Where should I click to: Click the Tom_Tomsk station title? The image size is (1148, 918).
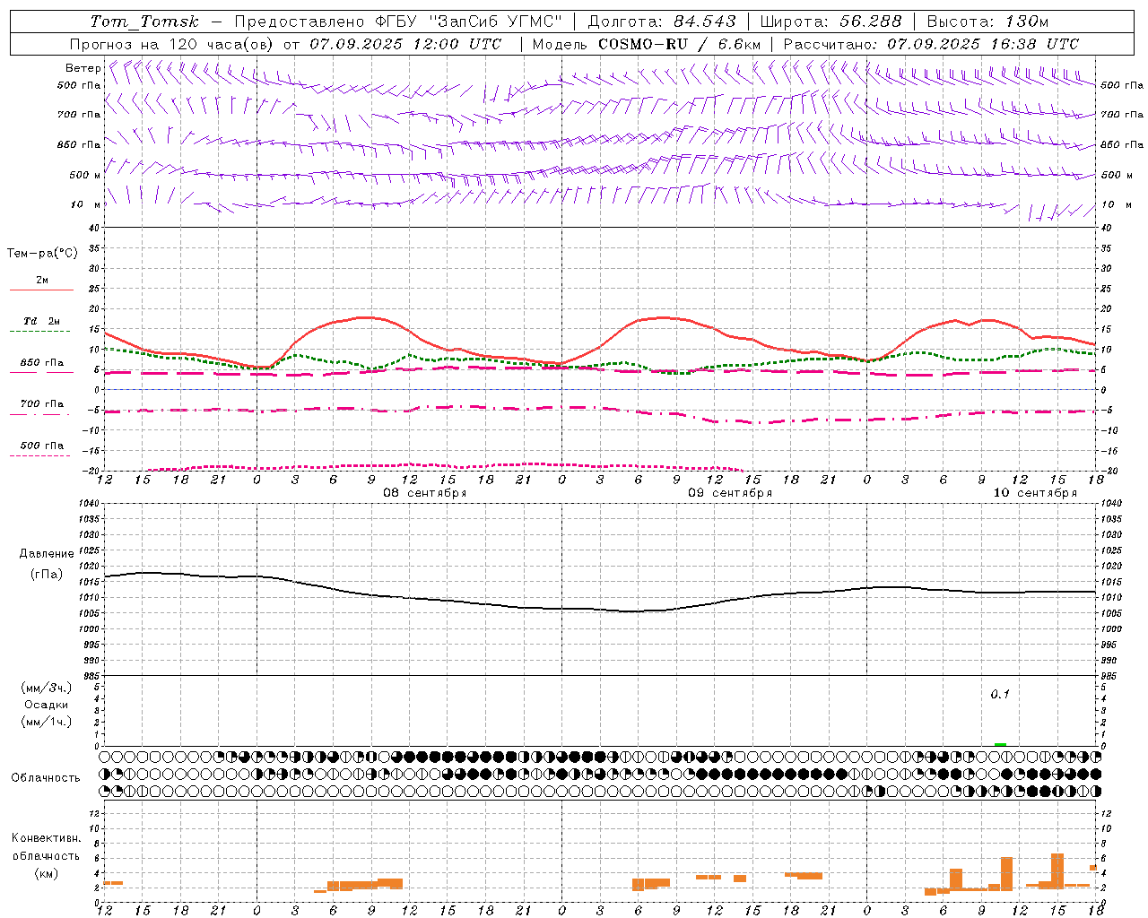[x=144, y=22]
